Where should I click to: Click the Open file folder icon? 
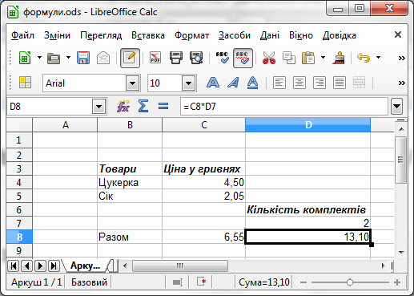coord(54,58)
